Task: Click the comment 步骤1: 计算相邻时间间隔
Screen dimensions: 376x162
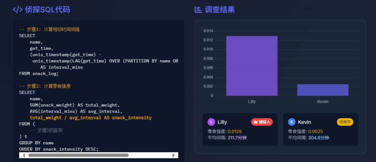Action: [49, 30]
